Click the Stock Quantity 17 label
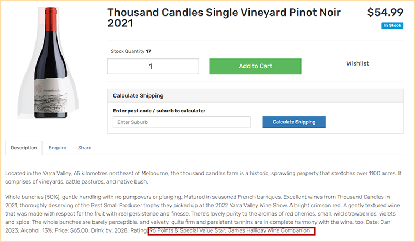This screenshot has width=415, height=242. pyautogui.click(x=131, y=51)
